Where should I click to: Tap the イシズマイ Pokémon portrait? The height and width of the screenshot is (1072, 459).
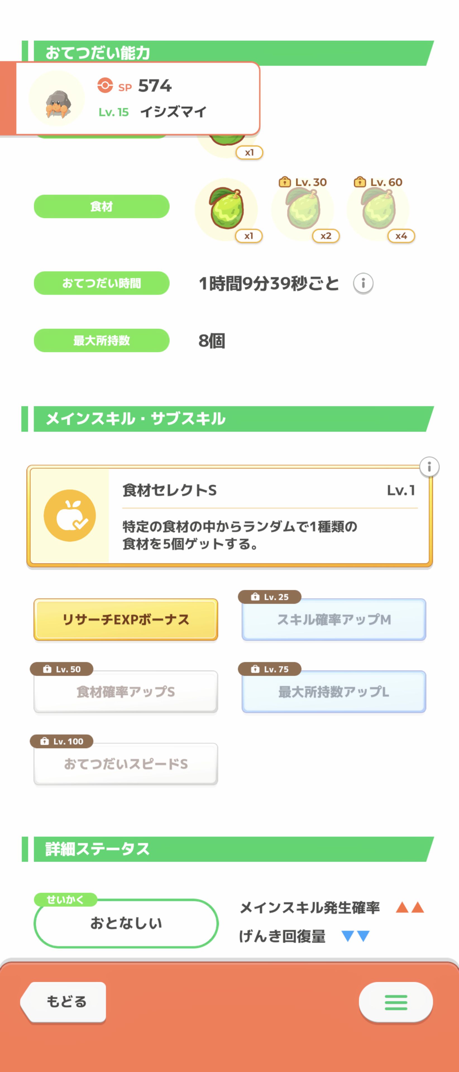(57, 99)
